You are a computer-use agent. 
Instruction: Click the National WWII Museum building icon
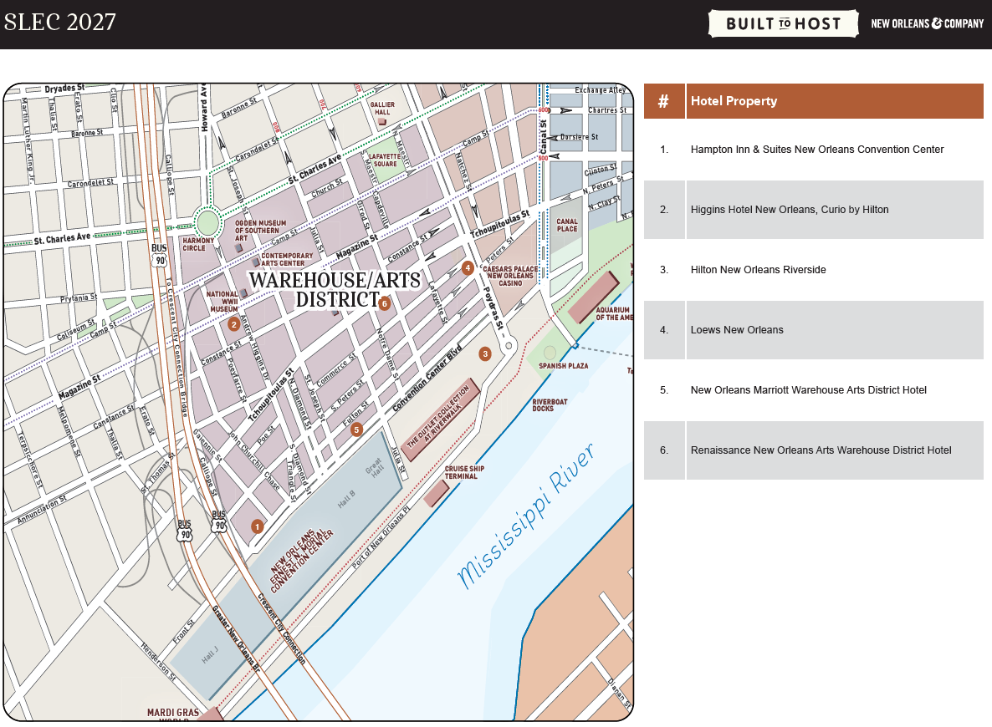pos(243,293)
